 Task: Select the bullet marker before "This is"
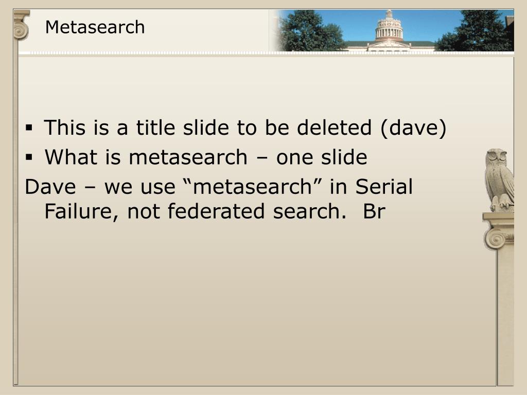click(x=29, y=128)
